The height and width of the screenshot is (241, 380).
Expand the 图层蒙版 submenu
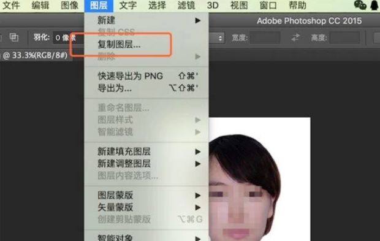(x=146, y=195)
